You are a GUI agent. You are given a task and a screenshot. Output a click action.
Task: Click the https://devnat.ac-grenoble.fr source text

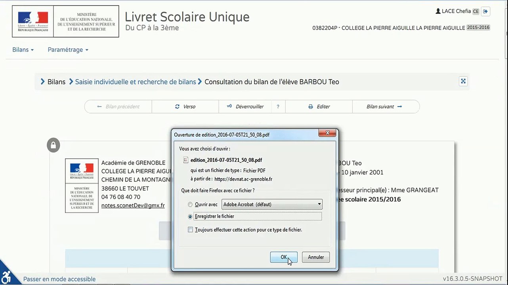click(x=243, y=179)
